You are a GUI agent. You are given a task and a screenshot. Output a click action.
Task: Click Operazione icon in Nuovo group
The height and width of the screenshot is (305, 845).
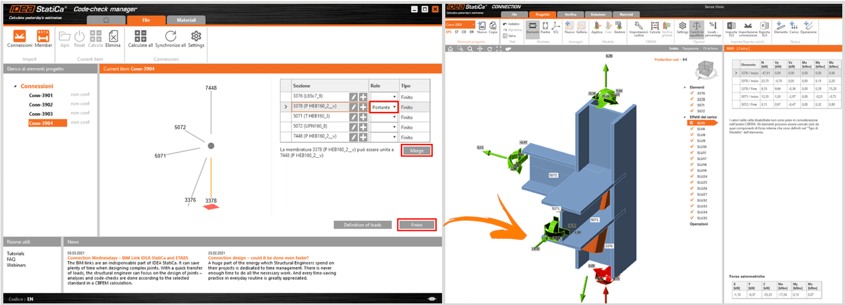point(808,25)
